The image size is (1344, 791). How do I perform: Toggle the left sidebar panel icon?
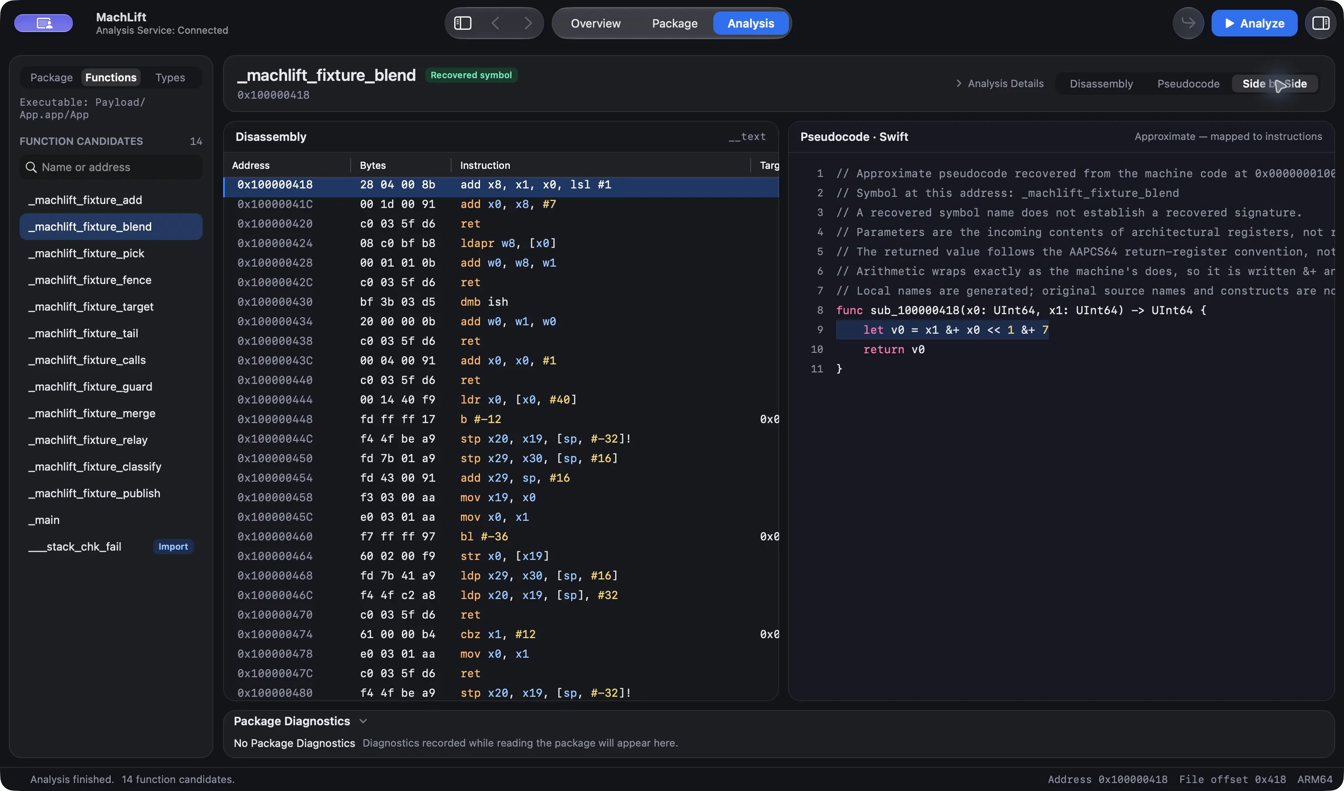pyautogui.click(x=462, y=23)
